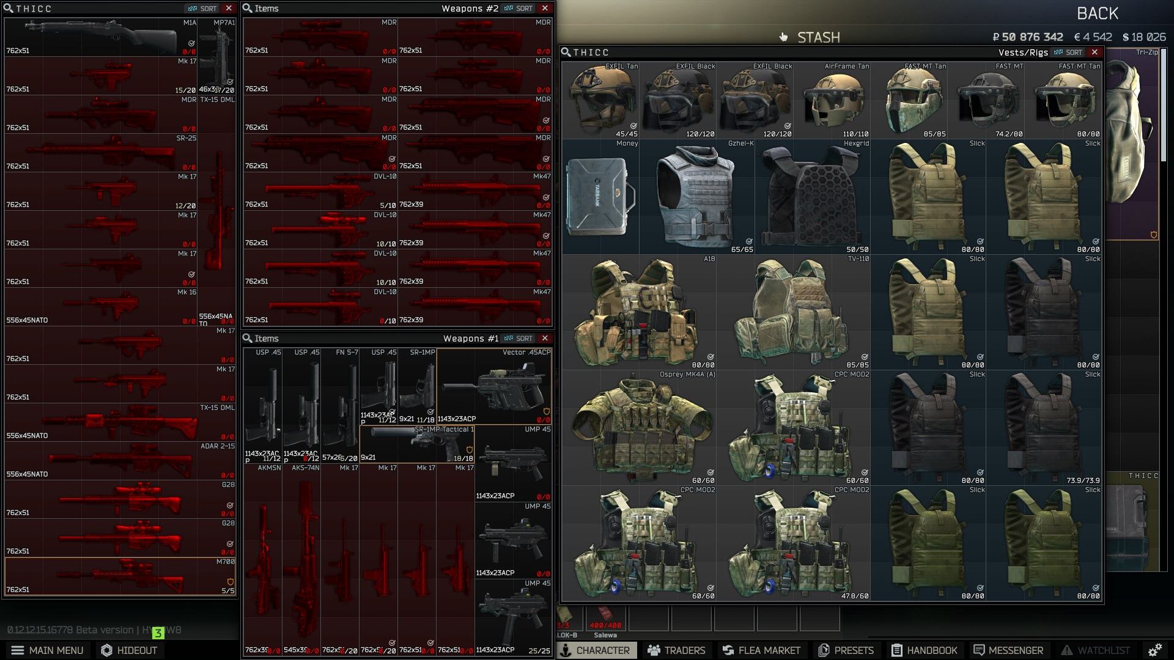Viewport: 1174px width, 660px height.
Task: Click the rouble balance 50 876 342
Action: (1027, 37)
